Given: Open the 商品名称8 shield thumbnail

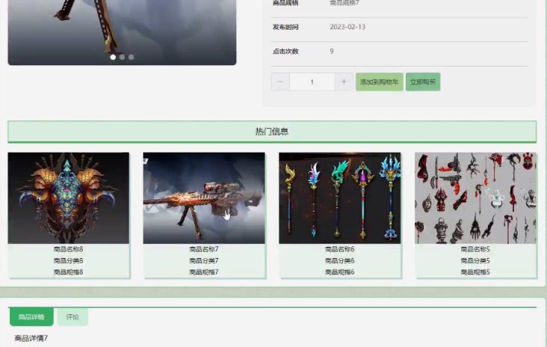Looking at the screenshot, I should point(69,198).
